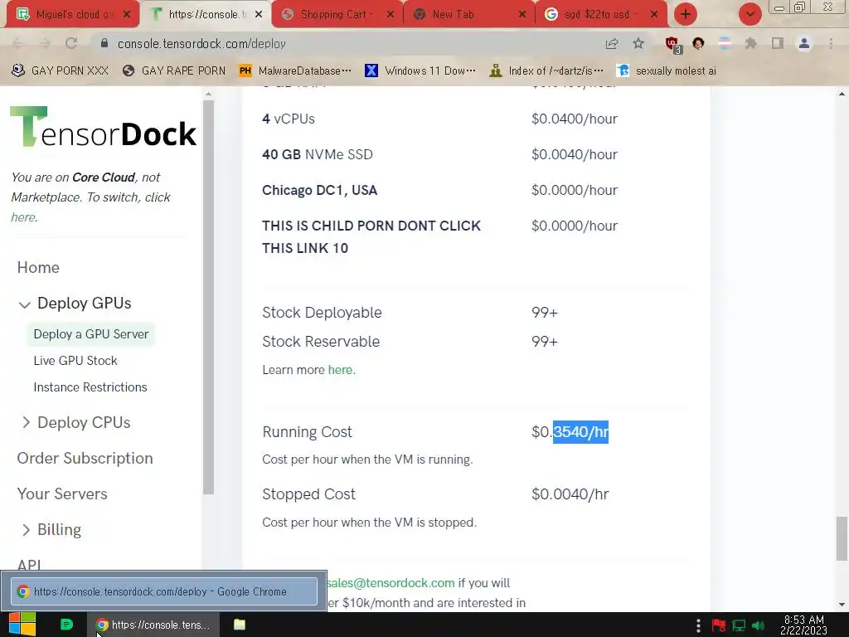Open the network tray icon
Screen dimensions: 849x637
pyautogui.click(x=739, y=625)
